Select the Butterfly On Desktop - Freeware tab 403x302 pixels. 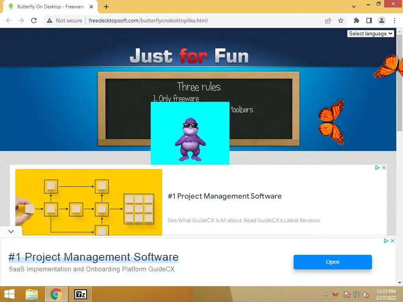50,7
